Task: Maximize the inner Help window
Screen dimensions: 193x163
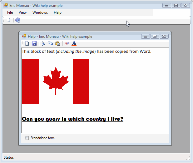Action: [x=155, y=37]
